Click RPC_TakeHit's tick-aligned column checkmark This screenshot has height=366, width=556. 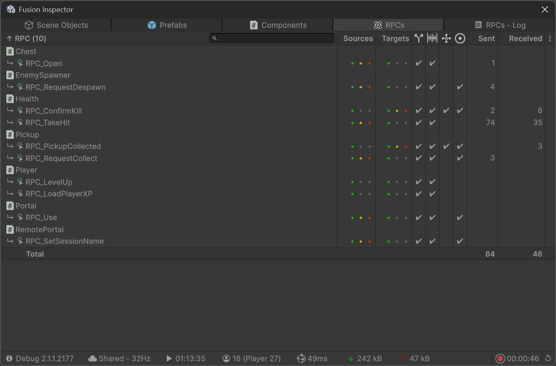(432, 122)
